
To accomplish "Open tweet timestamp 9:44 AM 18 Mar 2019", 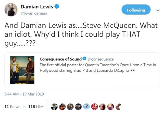I will click(24, 94).
